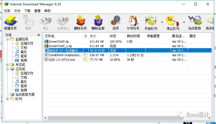The width and height of the screenshot is (216, 124).
Task: Close the 分类 categories panel
Action: point(39,35)
